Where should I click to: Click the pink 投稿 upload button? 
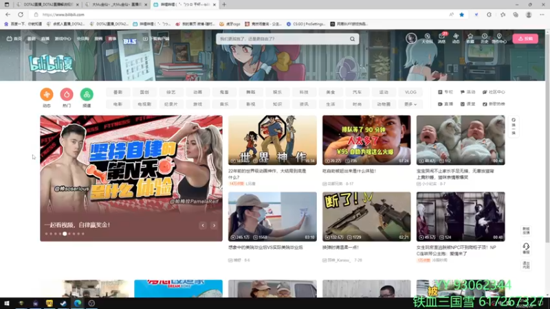pos(525,38)
